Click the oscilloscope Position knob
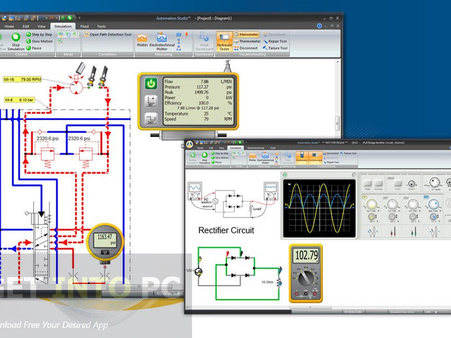451x338 pixels. (412, 184)
